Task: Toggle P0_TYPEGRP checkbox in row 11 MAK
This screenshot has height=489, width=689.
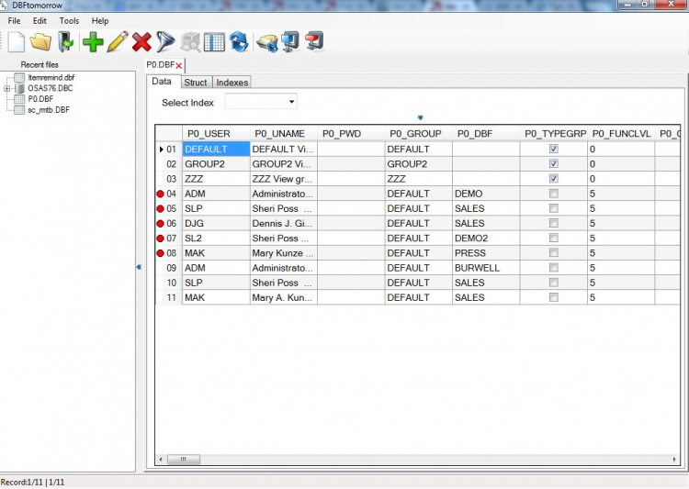Action: tap(554, 297)
